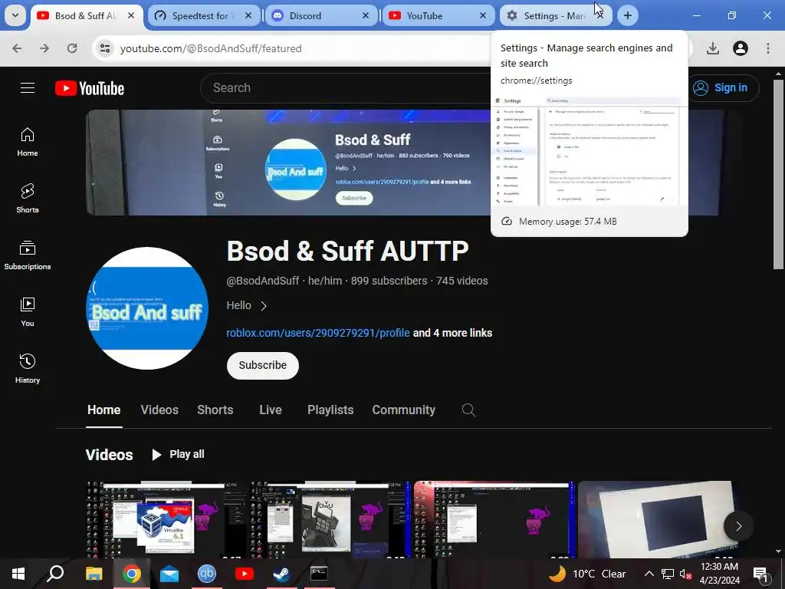Viewport: 785px width, 589px height.
Task: Click Chrome icon in taskbar
Action: 131,574
